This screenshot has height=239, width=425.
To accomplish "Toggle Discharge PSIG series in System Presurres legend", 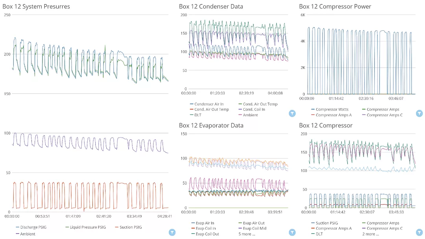I will click(31, 227).
